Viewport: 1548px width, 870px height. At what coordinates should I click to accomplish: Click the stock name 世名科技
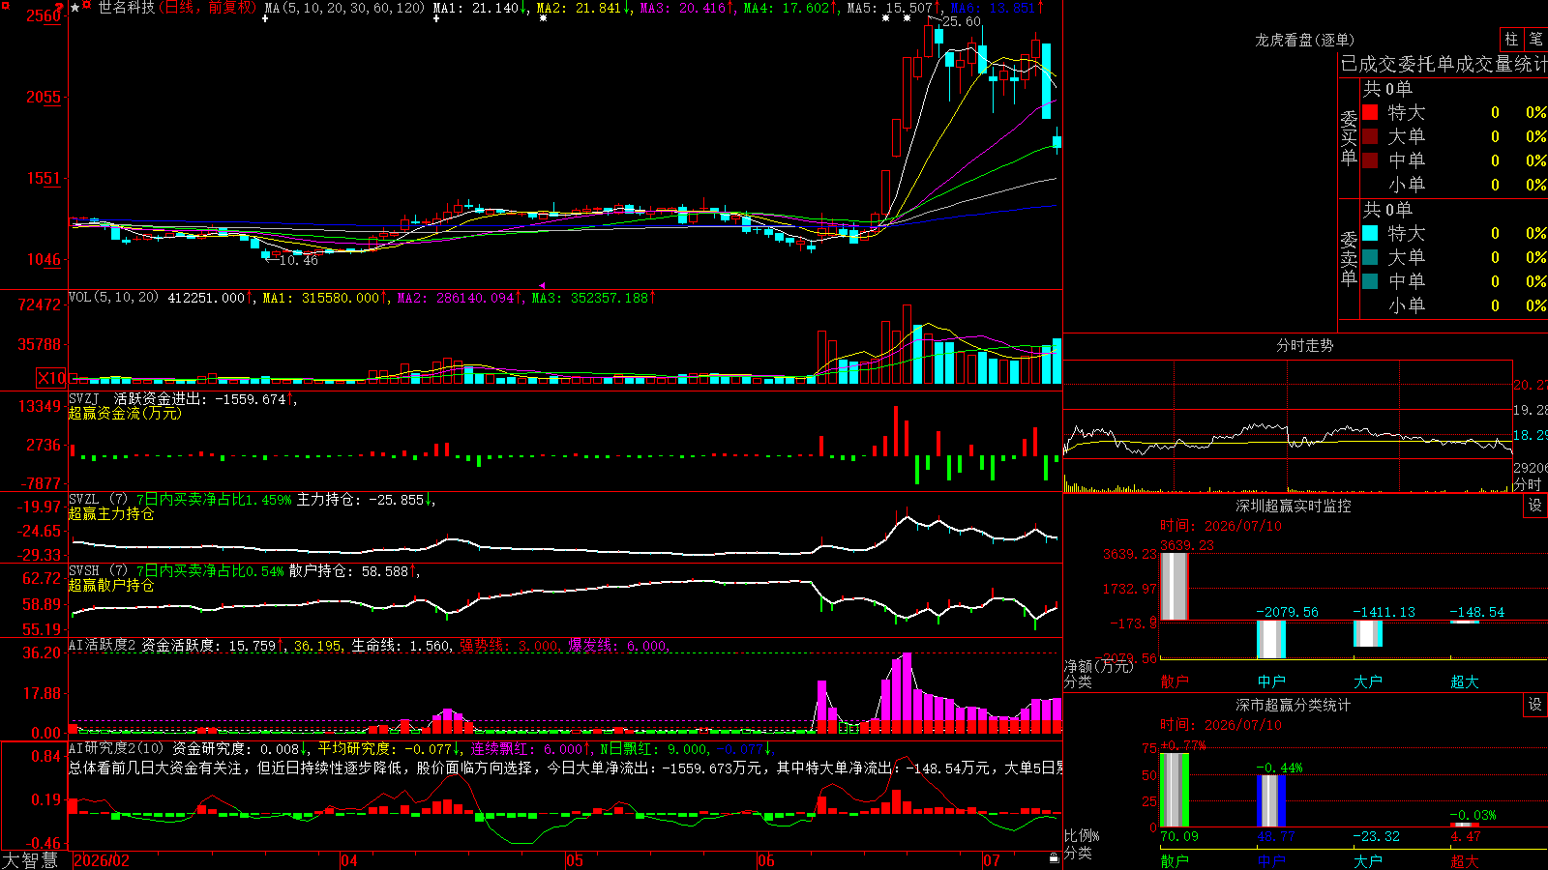click(127, 8)
